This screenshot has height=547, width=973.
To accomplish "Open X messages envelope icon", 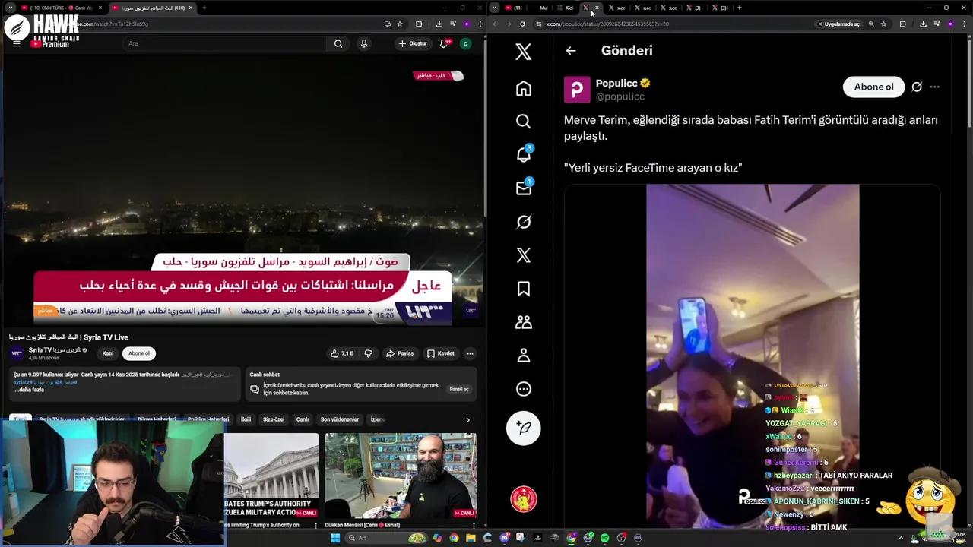I will point(523,188).
